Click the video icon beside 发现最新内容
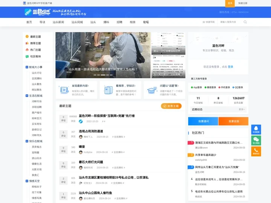 [64, 90]
